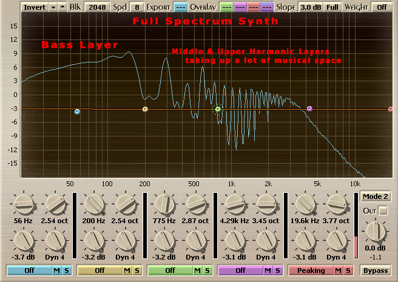Toggle M on green band 3

[x=197, y=270]
